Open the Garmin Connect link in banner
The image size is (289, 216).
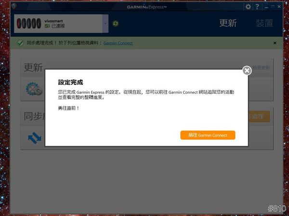coord(118,43)
